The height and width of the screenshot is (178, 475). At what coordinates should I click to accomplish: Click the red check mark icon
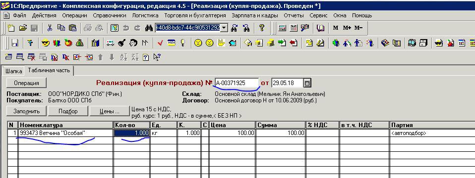[x=160, y=43]
